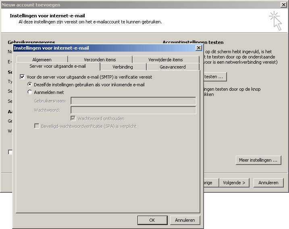The height and width of the screenshot is (229, 289).
Task: Open the Geavanceerd tab
Action: click(173, 67)
